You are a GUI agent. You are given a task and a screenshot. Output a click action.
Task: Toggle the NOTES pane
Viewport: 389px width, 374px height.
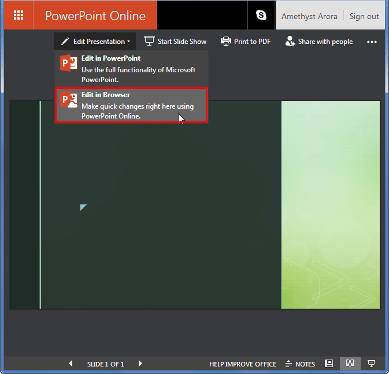300,364
